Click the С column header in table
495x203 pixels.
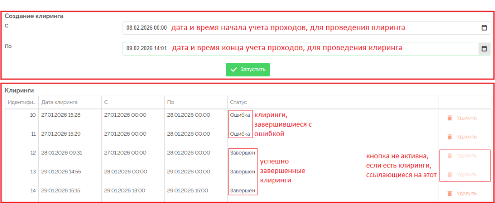tap(106, 102)
